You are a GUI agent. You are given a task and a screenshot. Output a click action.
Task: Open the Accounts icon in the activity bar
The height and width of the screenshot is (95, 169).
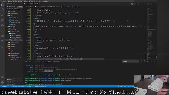click(x=2, y=77)
